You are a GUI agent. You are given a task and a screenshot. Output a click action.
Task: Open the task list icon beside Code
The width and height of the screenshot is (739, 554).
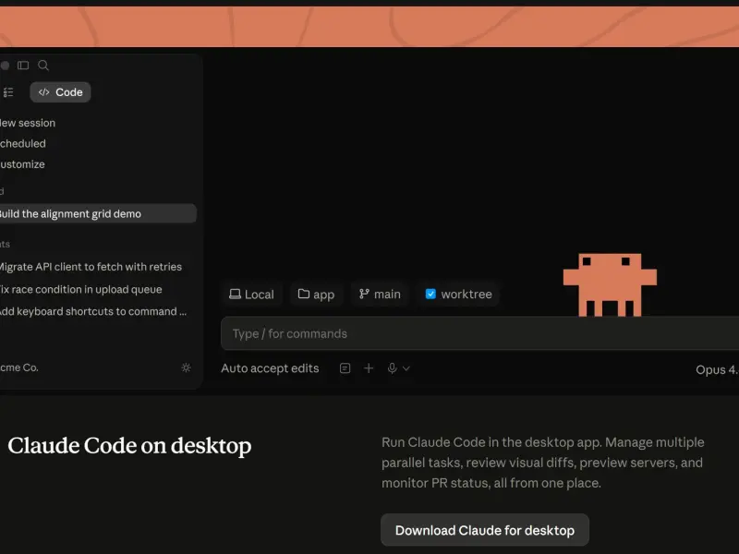[8, 92]
